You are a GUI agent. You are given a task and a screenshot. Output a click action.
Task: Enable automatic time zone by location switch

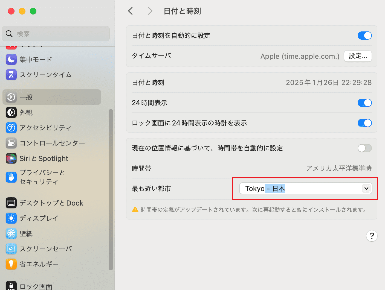click(364, 148)
